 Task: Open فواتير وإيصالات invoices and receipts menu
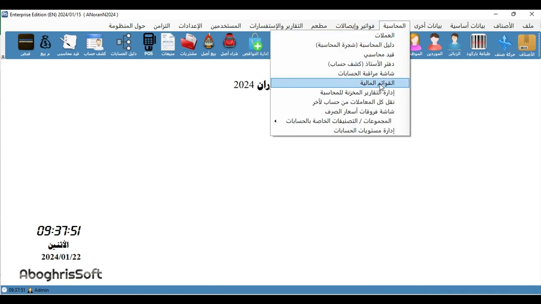click(x=355, y=26)
